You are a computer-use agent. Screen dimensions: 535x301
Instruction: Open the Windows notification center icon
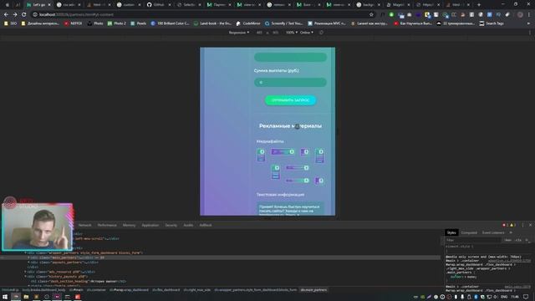coord(526,297)
